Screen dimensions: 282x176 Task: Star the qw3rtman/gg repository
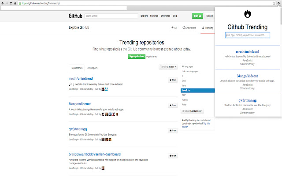(173, 131)
